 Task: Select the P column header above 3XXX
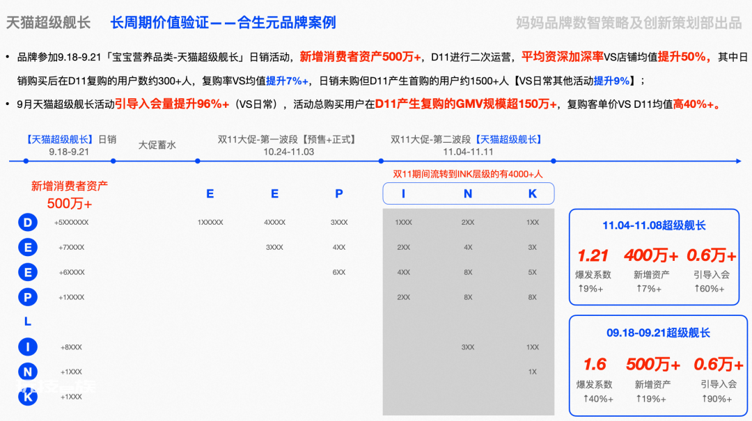tap(339, 193)
